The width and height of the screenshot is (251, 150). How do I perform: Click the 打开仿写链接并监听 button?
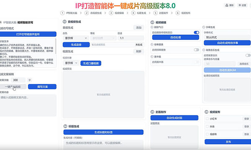[28, 34]
